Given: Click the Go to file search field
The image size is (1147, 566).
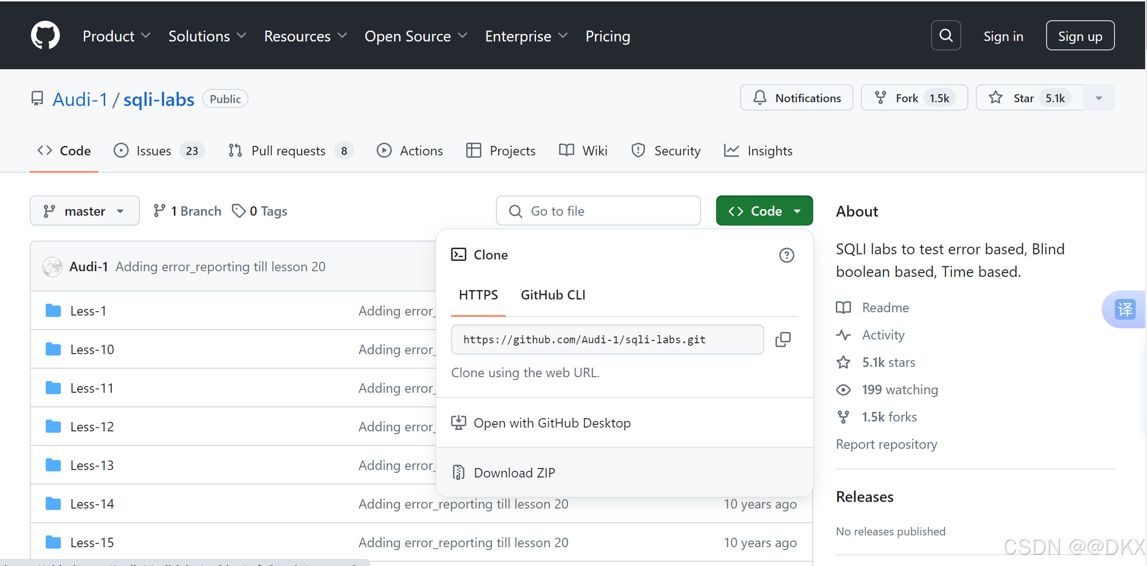Looking at the screenshot, I should pyautogui.click(x=598, y=211).
